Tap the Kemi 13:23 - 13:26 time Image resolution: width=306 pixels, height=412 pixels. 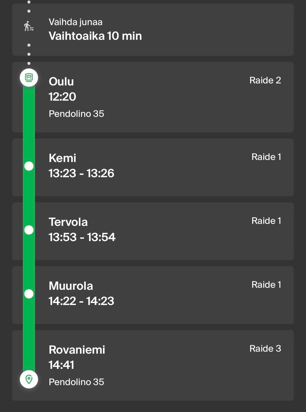[81, 173]
